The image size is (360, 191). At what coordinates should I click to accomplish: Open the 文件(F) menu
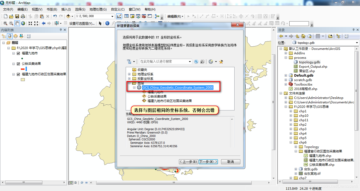tap(8, 9)
